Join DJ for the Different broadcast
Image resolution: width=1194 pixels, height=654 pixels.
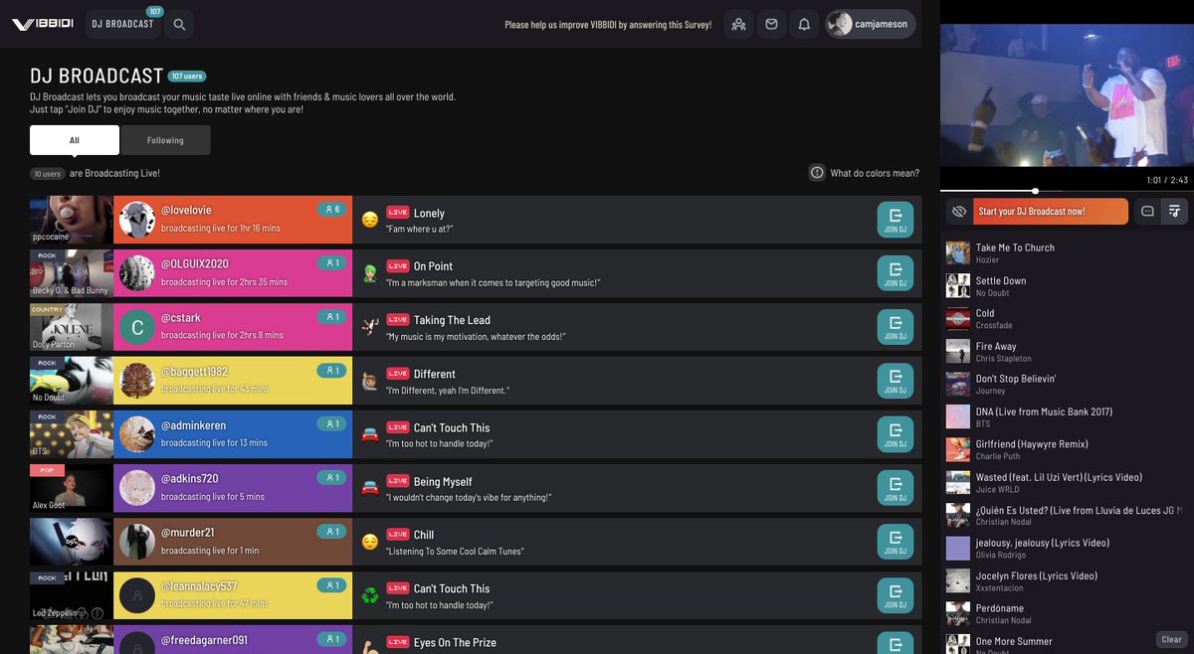click(895, 381)
